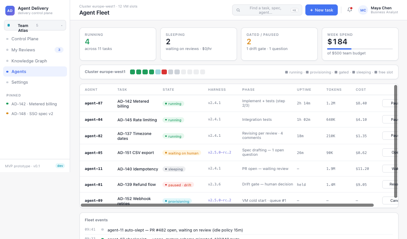The width and height of the screenshot is (407, 239).
Task: Click the $11.20 cost cell
Action: (x=362, y=169)
